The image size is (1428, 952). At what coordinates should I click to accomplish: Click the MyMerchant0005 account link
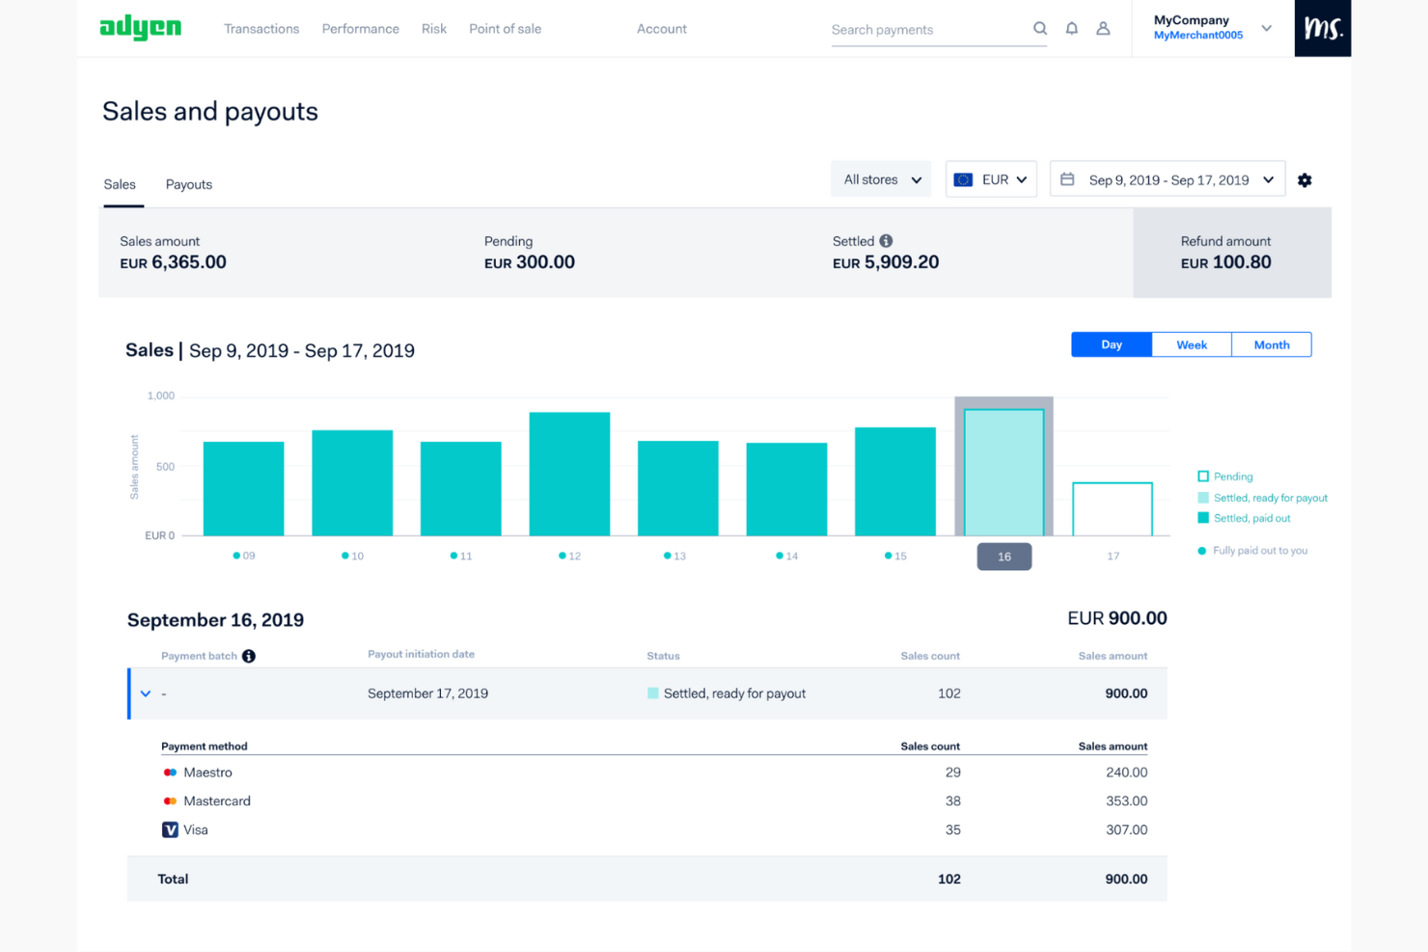(1198, 36)
